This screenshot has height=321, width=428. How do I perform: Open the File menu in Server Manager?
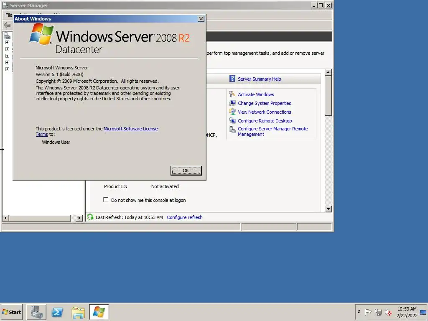tap(8, 15)
